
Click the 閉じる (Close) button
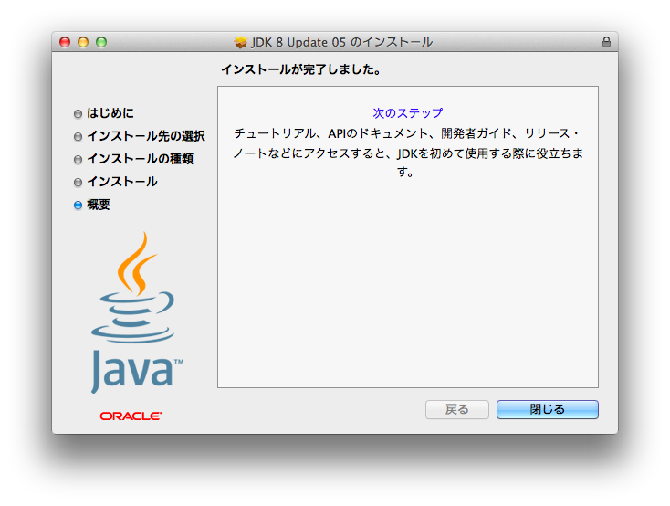pos(548,409)
